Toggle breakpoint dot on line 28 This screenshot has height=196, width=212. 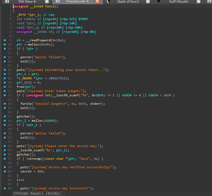click(x=5, y=121)
